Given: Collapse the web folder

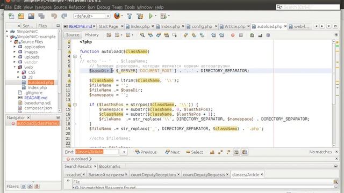Looking at the screenshot, I should tap(15, 67).
